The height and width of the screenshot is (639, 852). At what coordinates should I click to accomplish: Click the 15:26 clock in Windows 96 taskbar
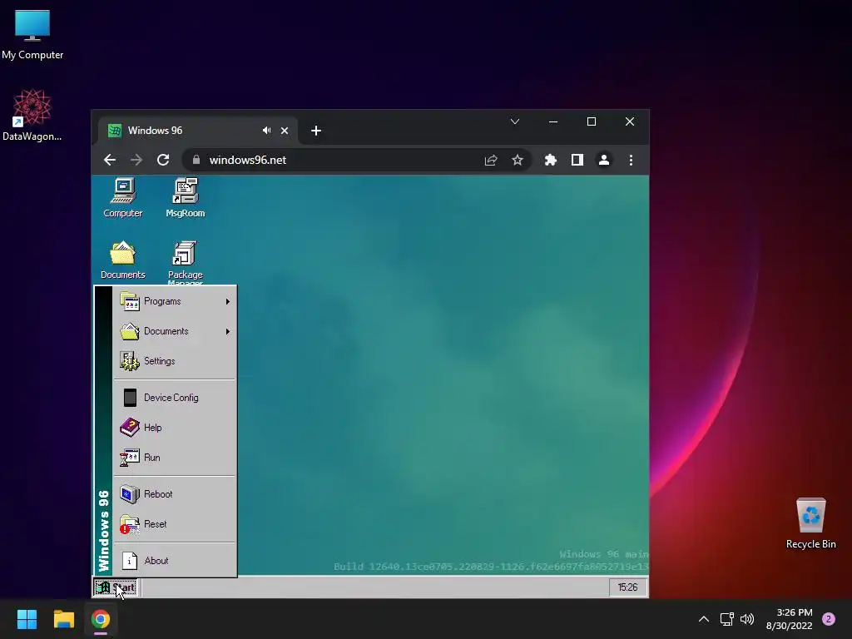[x=627, y=587]
